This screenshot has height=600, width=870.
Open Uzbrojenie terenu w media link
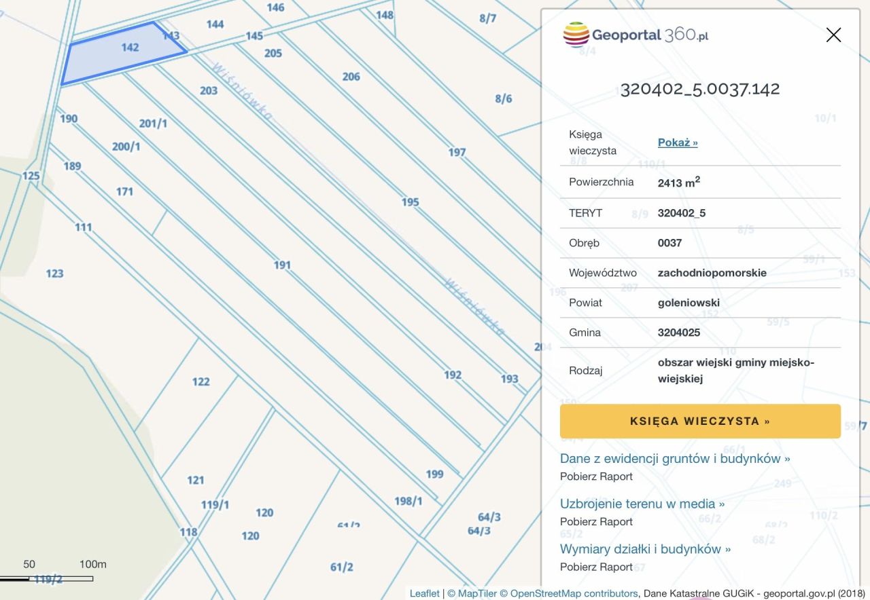pyautogui.click(x=642, y=504)
